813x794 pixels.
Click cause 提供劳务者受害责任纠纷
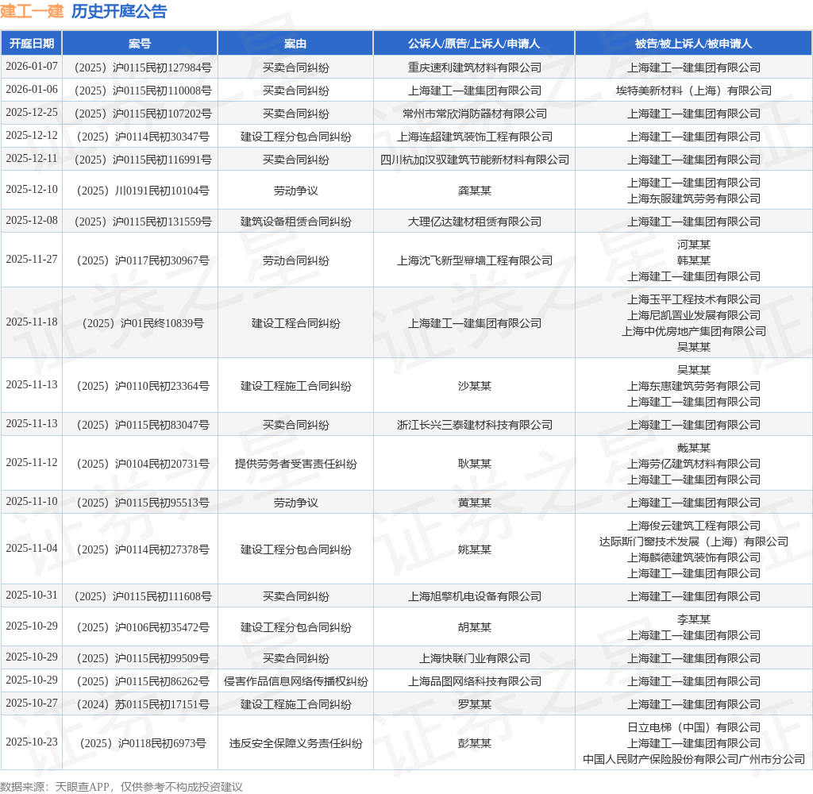click(295, 464)
